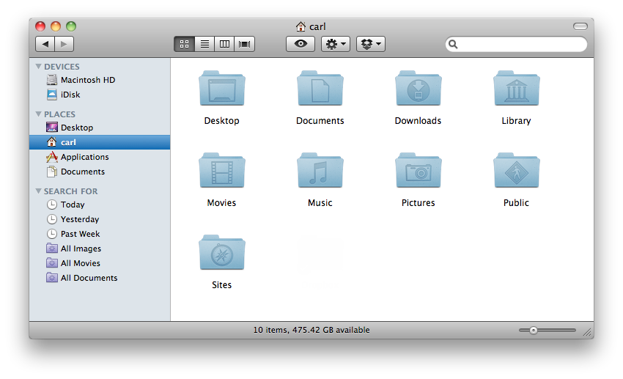Image resolution: width=623 pixels, height=379 pixels.
Task: Go forward with the right arrow button
Action: (x=64, y=44)
